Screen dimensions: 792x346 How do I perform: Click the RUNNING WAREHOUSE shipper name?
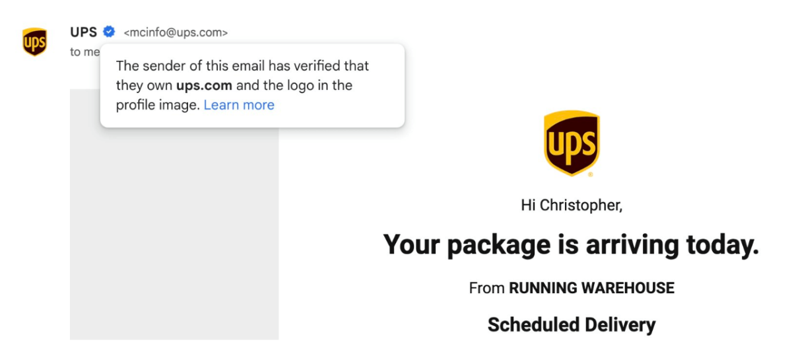tap(591, 288)
